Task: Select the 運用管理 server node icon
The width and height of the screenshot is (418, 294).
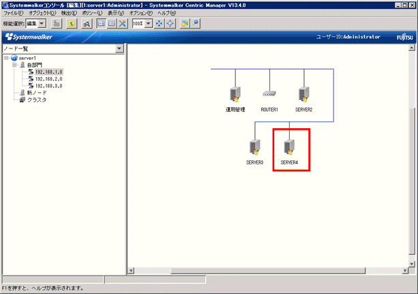Action: pos(235,94)
